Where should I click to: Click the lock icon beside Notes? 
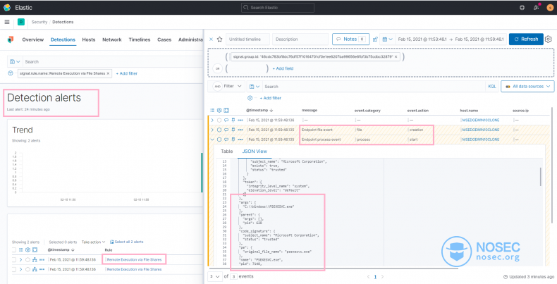pyautogui.click(x=375, y=39)
